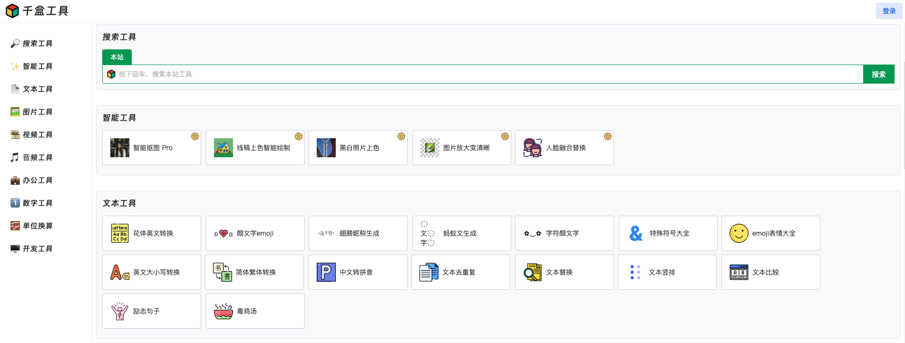Click the 文本替换 magnifier document icon

pos(532,272)
